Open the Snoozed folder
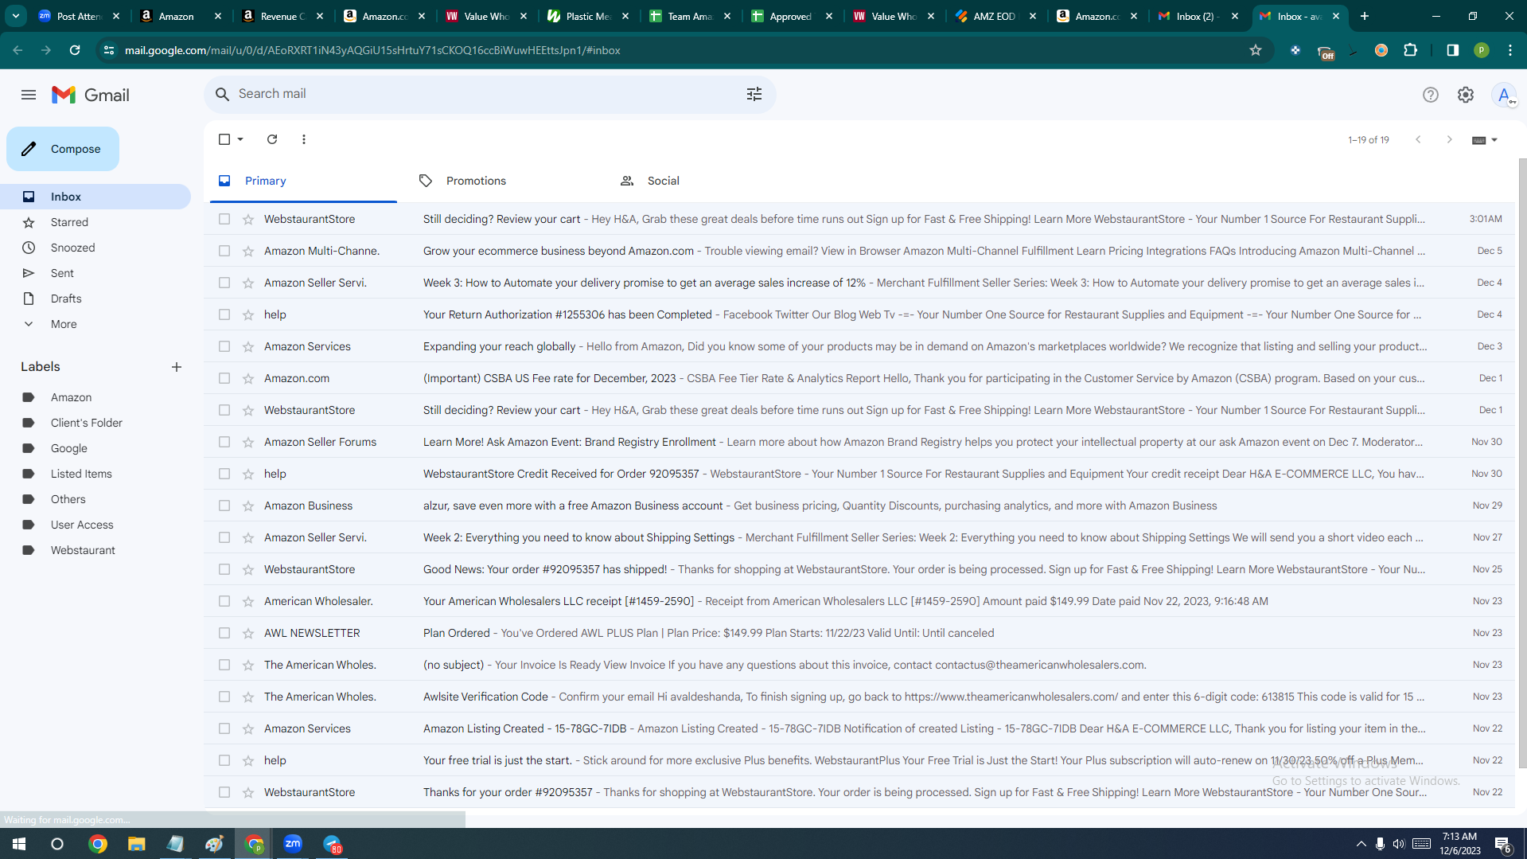This screenshot has width=1527, height=859. pyautogui.click(x=72, y=248)
